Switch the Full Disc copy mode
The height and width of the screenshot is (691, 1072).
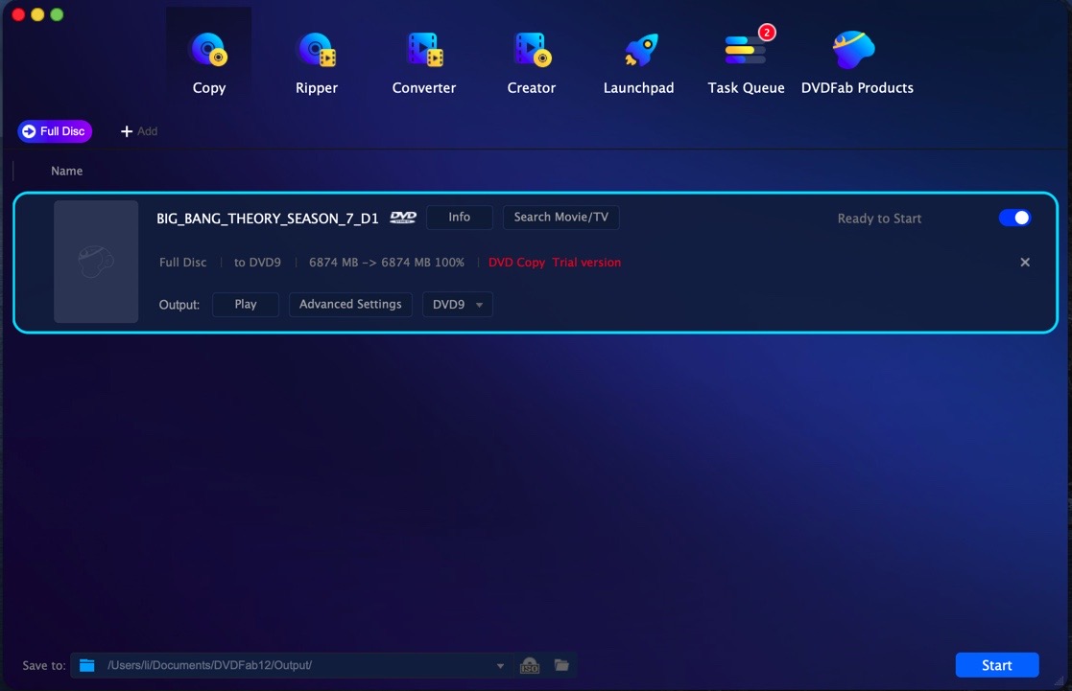[55, 131]
